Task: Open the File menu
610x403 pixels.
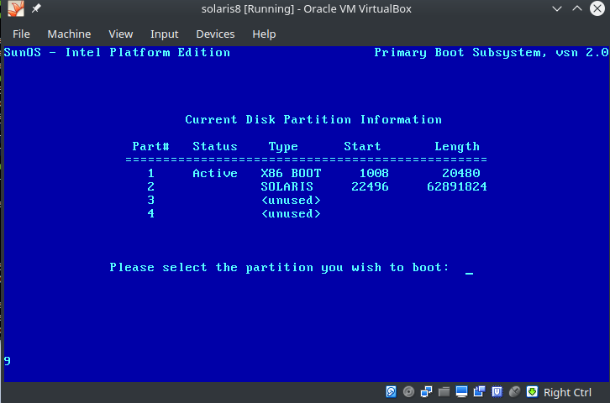Action: tap(21, 34)
